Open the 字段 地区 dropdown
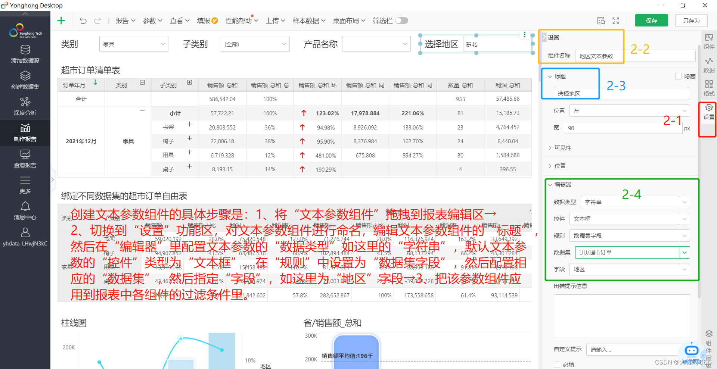This screenshot has width=717, height=369. click(629, 269)
